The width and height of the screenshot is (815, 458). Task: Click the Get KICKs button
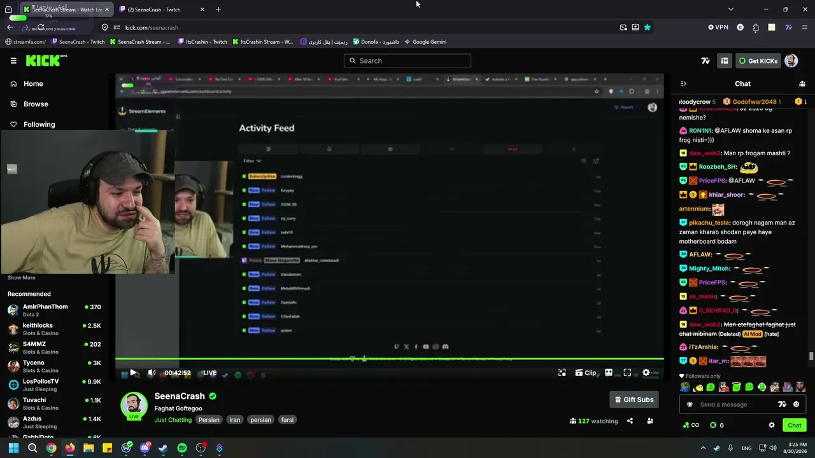[x=758, y=60]
